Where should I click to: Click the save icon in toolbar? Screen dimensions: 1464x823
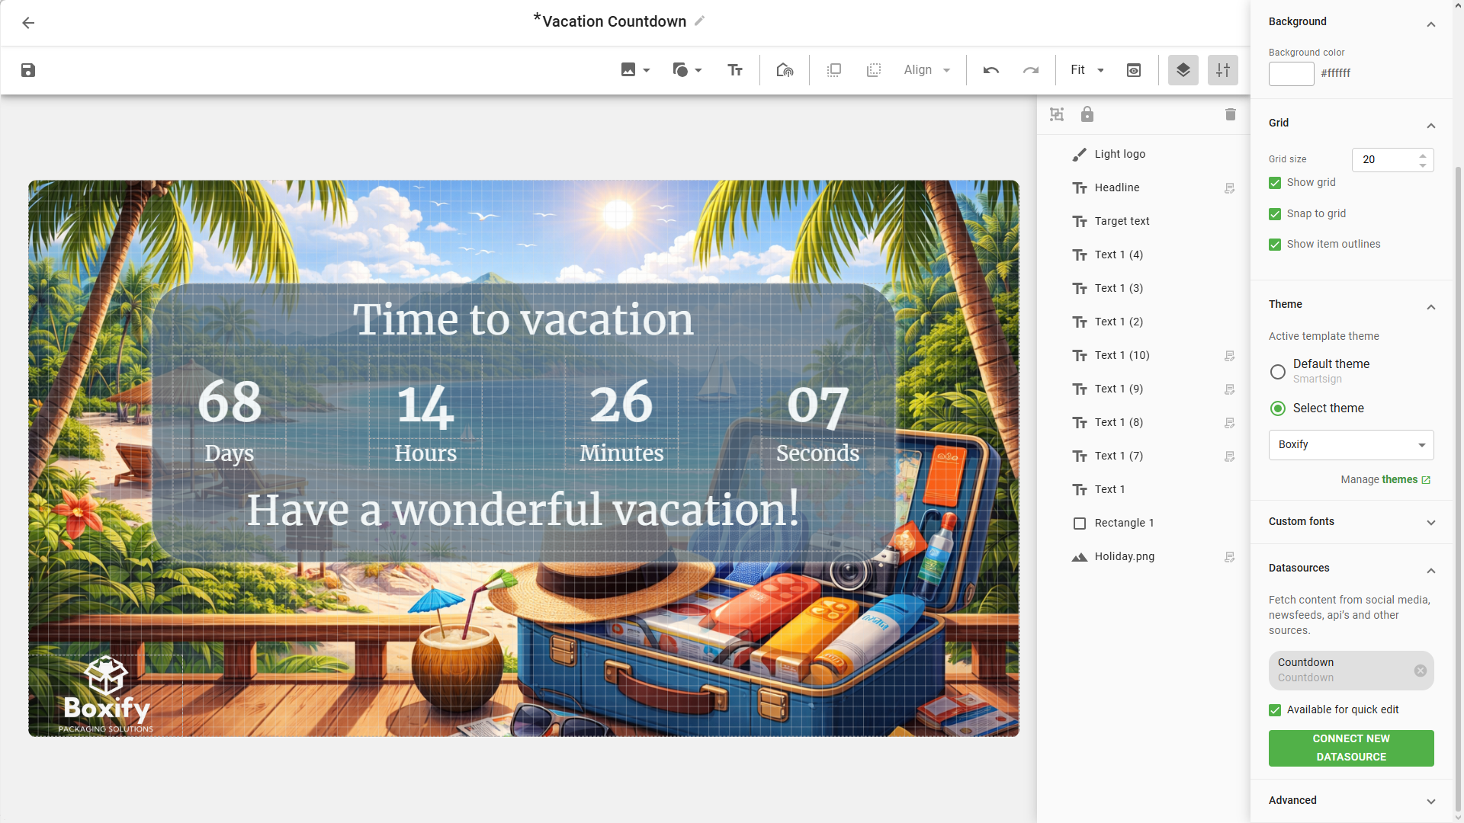click(28, 70)
